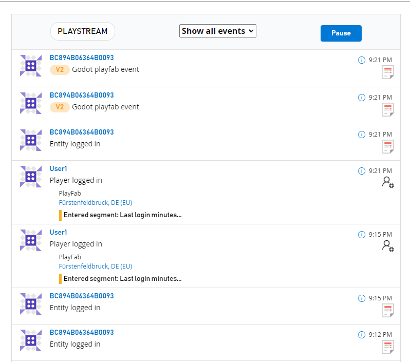Open player settings icon for 9:21 PM login
This screenshot has height=362, width=410.
(x=388, y=182)
